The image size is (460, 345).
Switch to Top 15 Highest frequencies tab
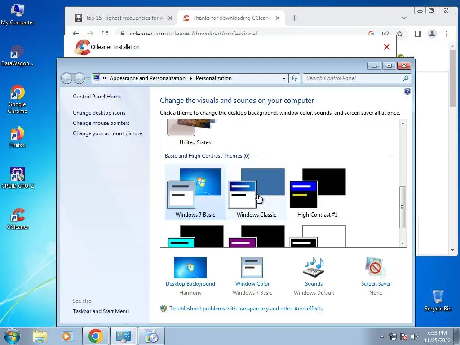coord(123,18)
